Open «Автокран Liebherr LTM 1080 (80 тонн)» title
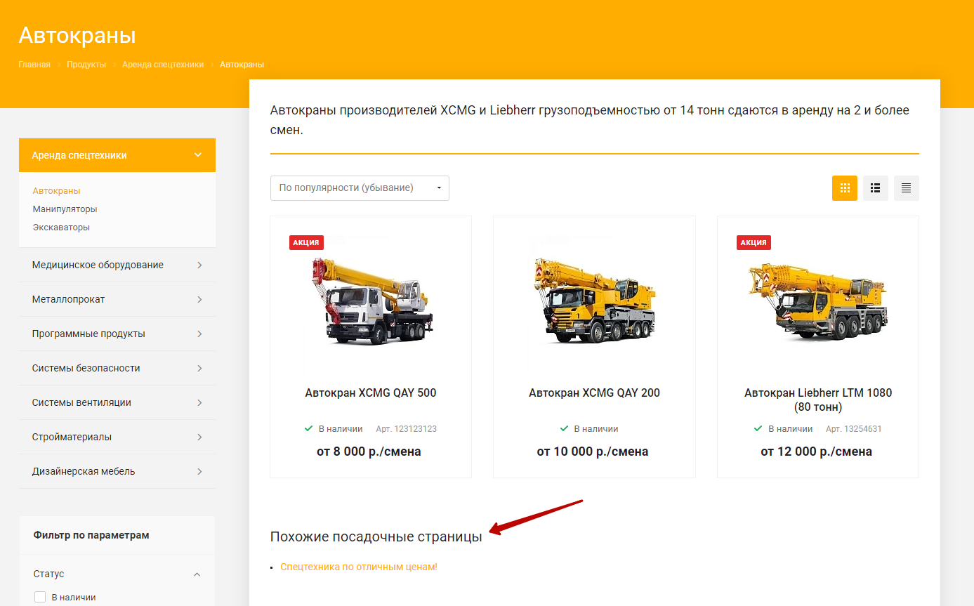Image resolution: width=974 pixels, height=606 pixels. point(818,400)
